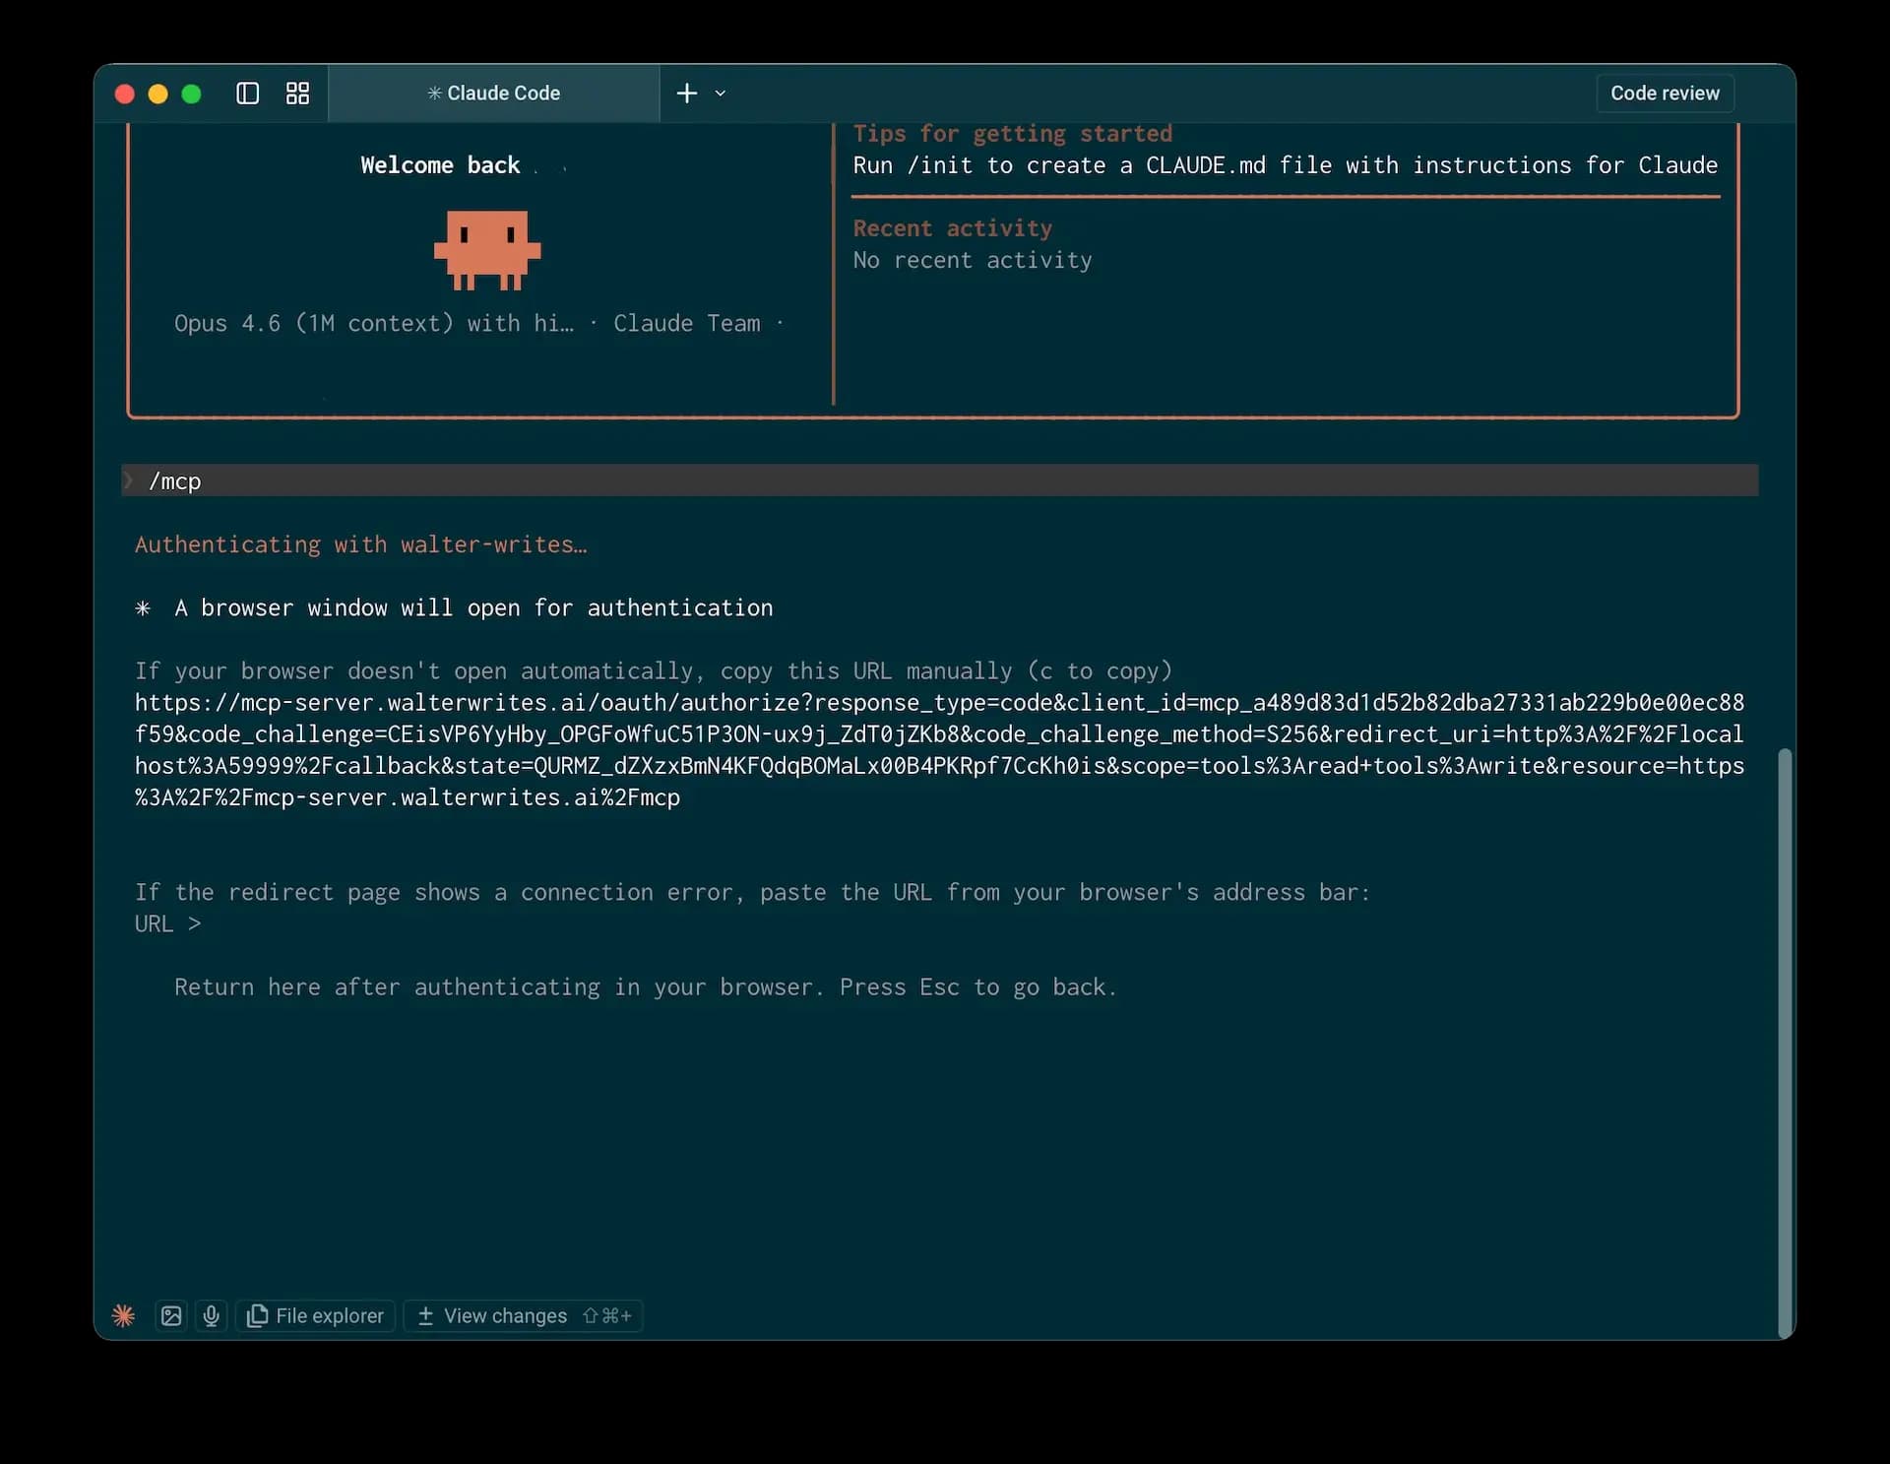The width and height of the screenshot is (1890, 1464).
Task: Click the vertical scrollbar thumb
Action: 1785,1042
